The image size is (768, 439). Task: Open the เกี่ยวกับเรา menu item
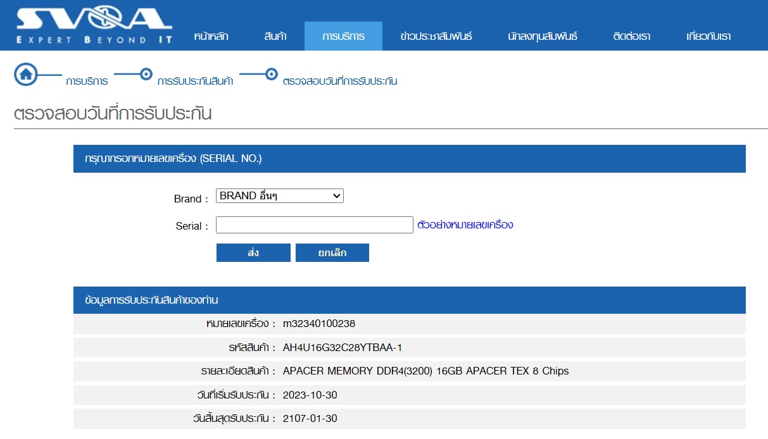(x=708, y=37)
